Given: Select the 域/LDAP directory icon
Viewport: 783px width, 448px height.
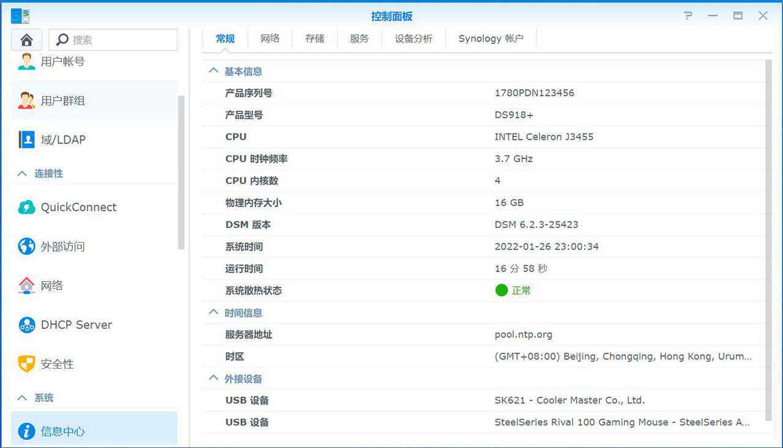Looking at the screenshot, I should point(26,139).
